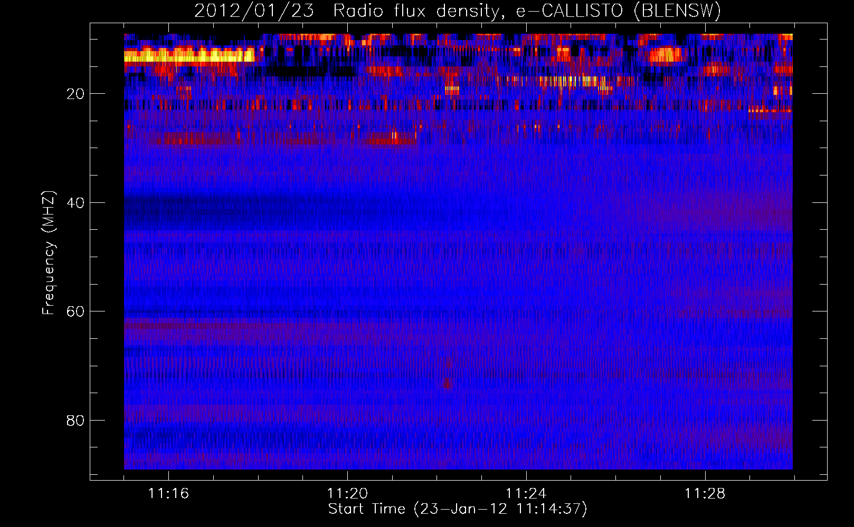Screen dimensions: 854x527
Task: Click the 20 MHz frequency tick label
Action: coord(75,94)
